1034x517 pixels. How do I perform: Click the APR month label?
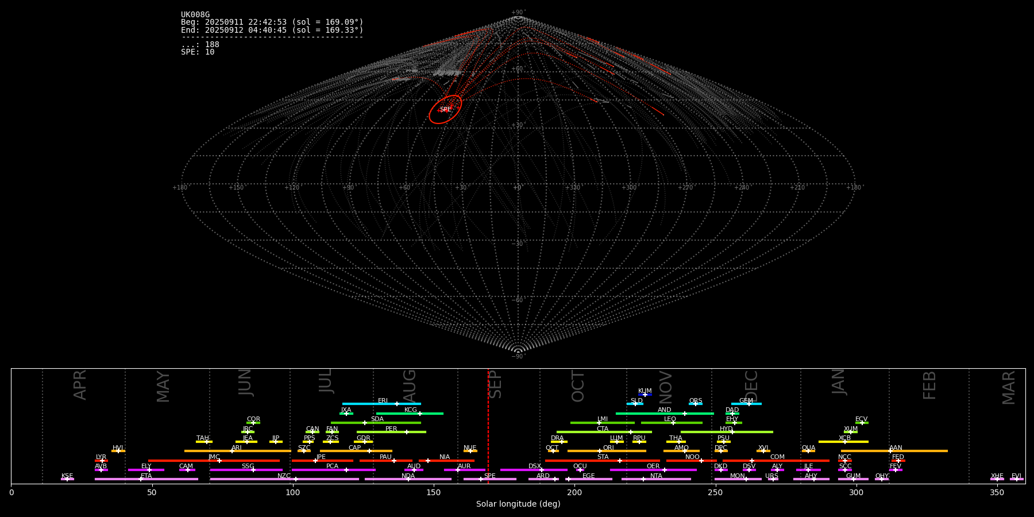[80, 385]
